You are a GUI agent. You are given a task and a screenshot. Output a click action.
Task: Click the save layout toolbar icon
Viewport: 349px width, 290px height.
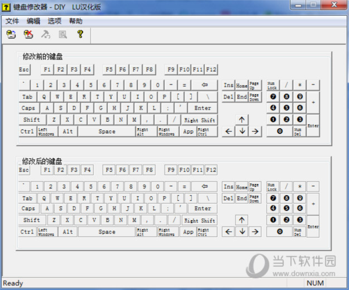pyautogui.click(x=11, y=34)
